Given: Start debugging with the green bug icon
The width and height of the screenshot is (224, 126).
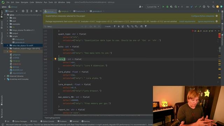Looking at the screenshot, I should [x=167, y=7].
